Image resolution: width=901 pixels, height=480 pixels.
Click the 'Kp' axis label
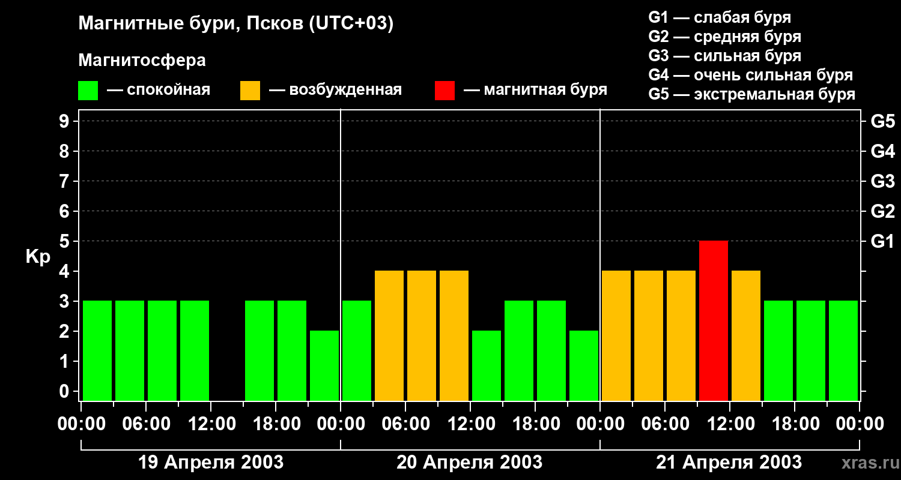[x=38, y=257]
